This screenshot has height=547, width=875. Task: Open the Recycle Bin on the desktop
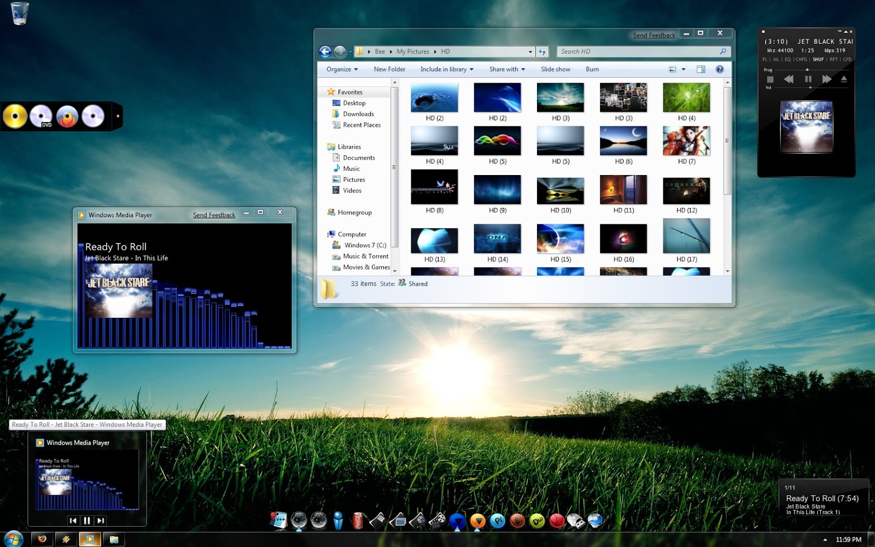[20, 13]
